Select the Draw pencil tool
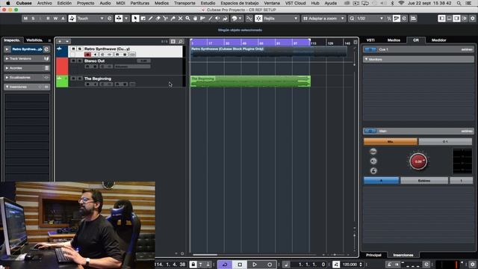This screenshot has width=478, height=269. point(151,18)
